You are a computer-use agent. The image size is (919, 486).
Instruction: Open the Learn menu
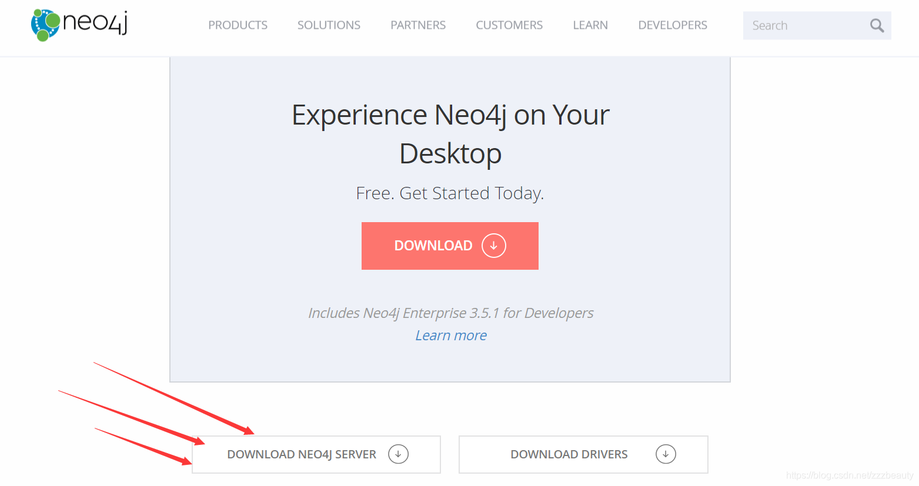tap(590, 25)
